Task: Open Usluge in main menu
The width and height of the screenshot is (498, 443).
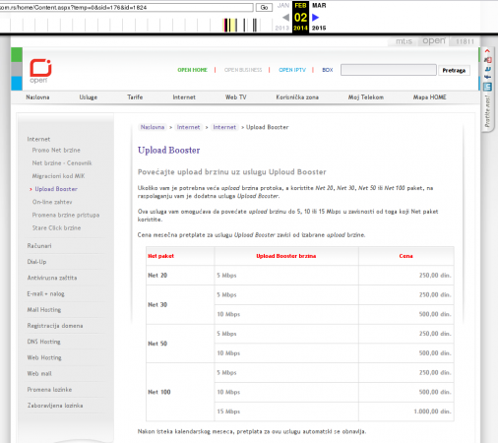Action: 89,97
